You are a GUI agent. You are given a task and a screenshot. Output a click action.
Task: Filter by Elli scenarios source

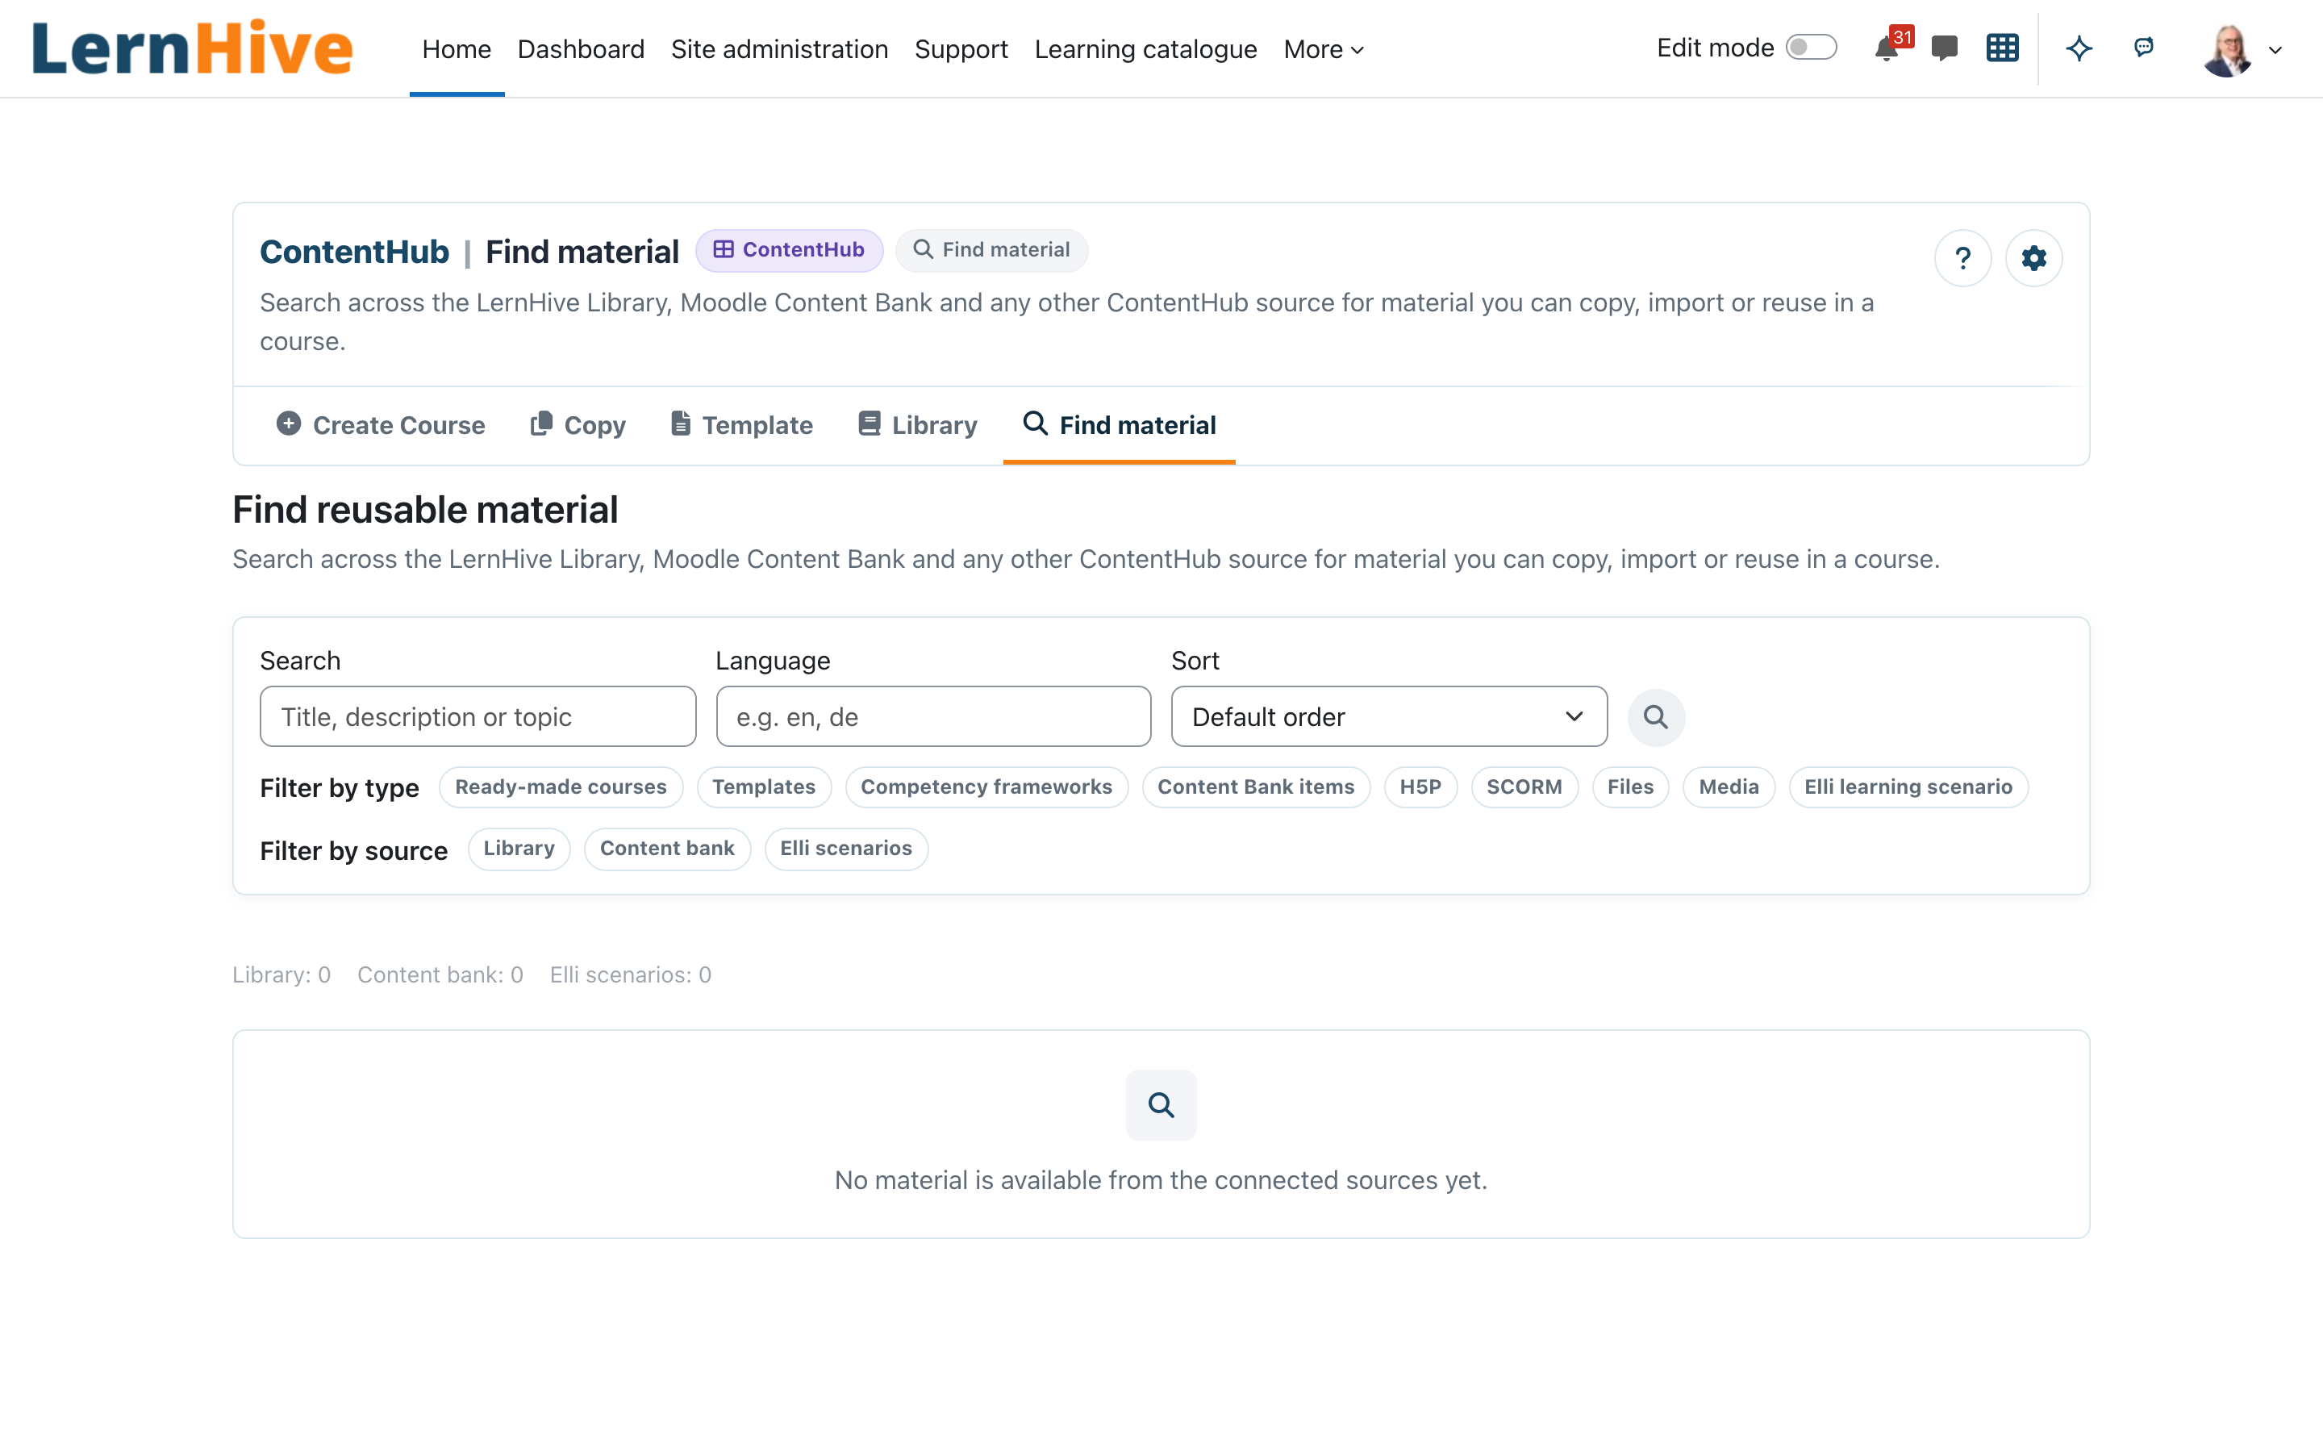(x=845, y=849)
